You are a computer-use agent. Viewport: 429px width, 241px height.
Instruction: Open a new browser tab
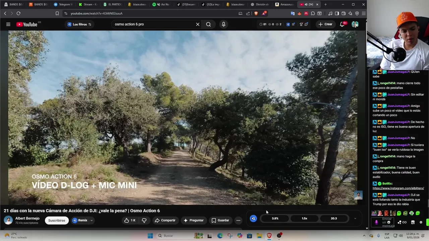click(x=325, y=4)
